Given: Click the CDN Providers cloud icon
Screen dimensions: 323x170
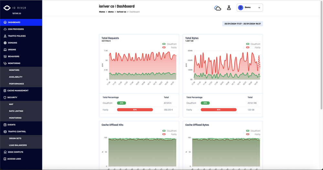Looking at the screenshot, I should click(x=5, y=29).
